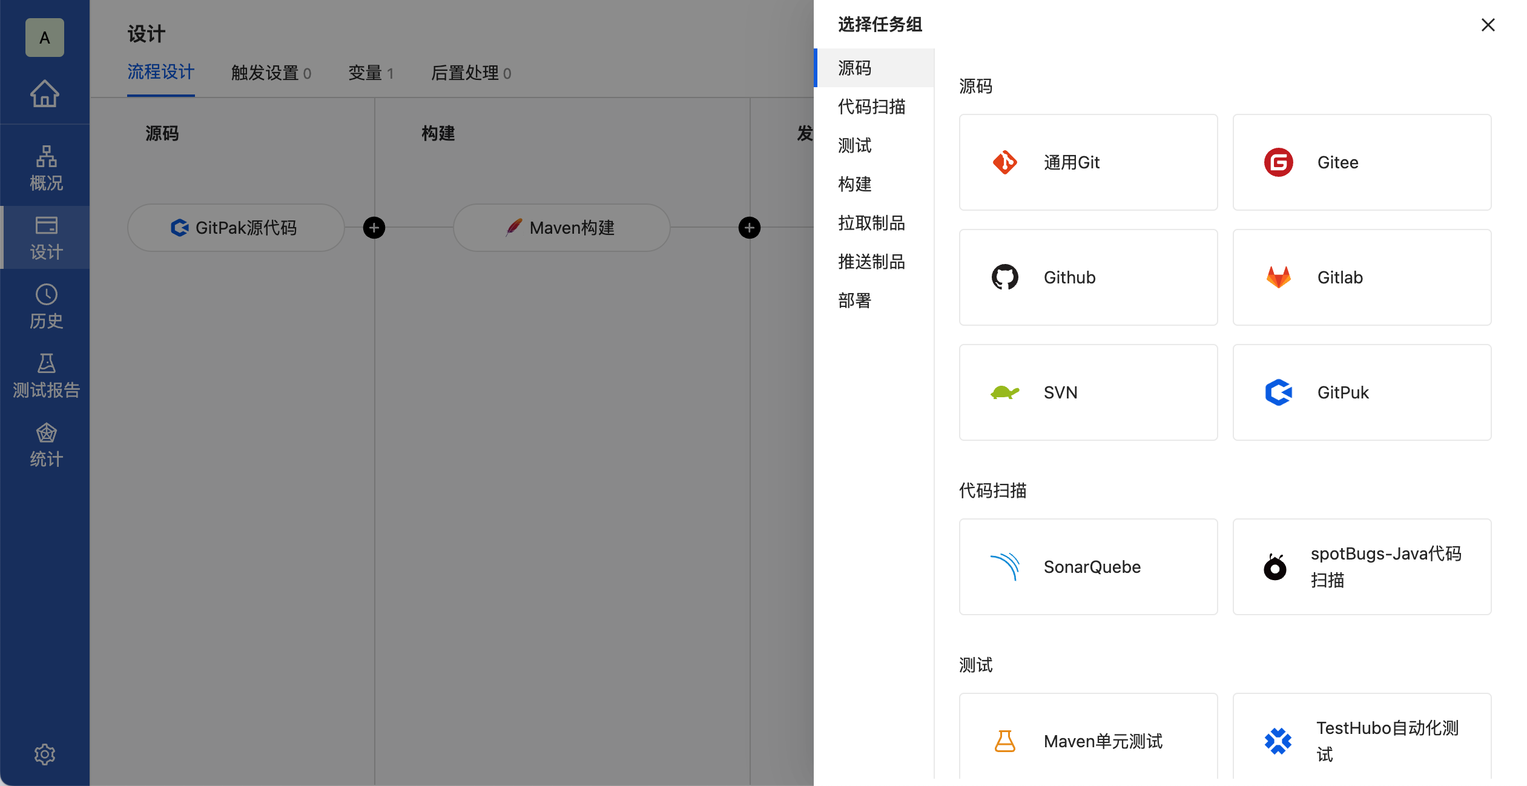Choose the spotBugs-Java代码扫描 card
1527x786 pixels.
[1362, 567]
